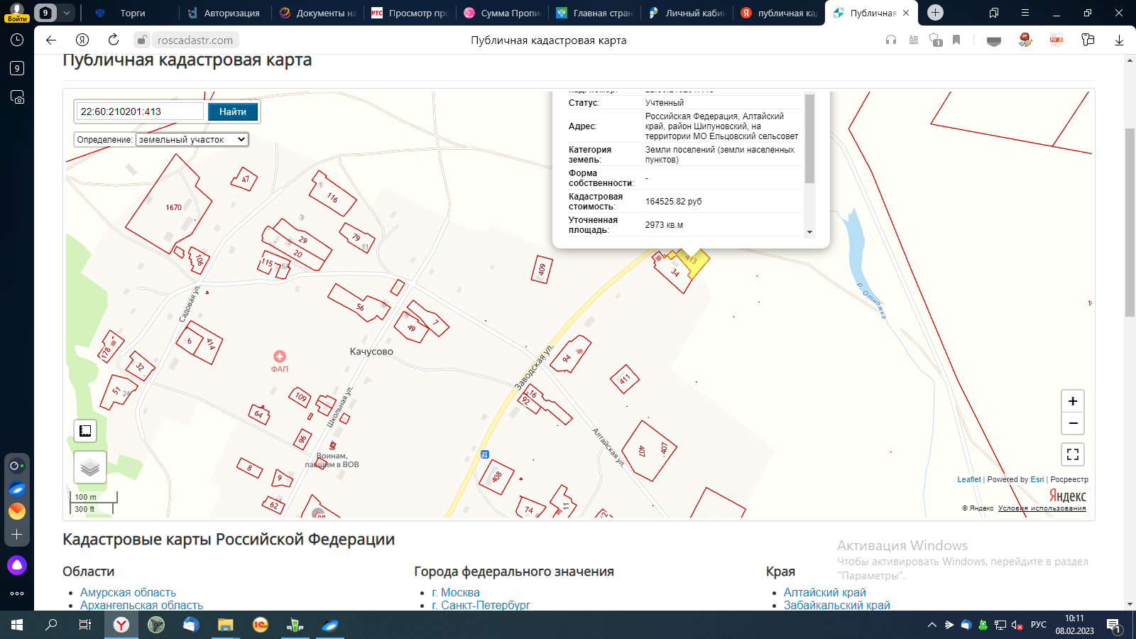Bookmark this page
The image size is (1136, 639).
(x=956, y=40)
